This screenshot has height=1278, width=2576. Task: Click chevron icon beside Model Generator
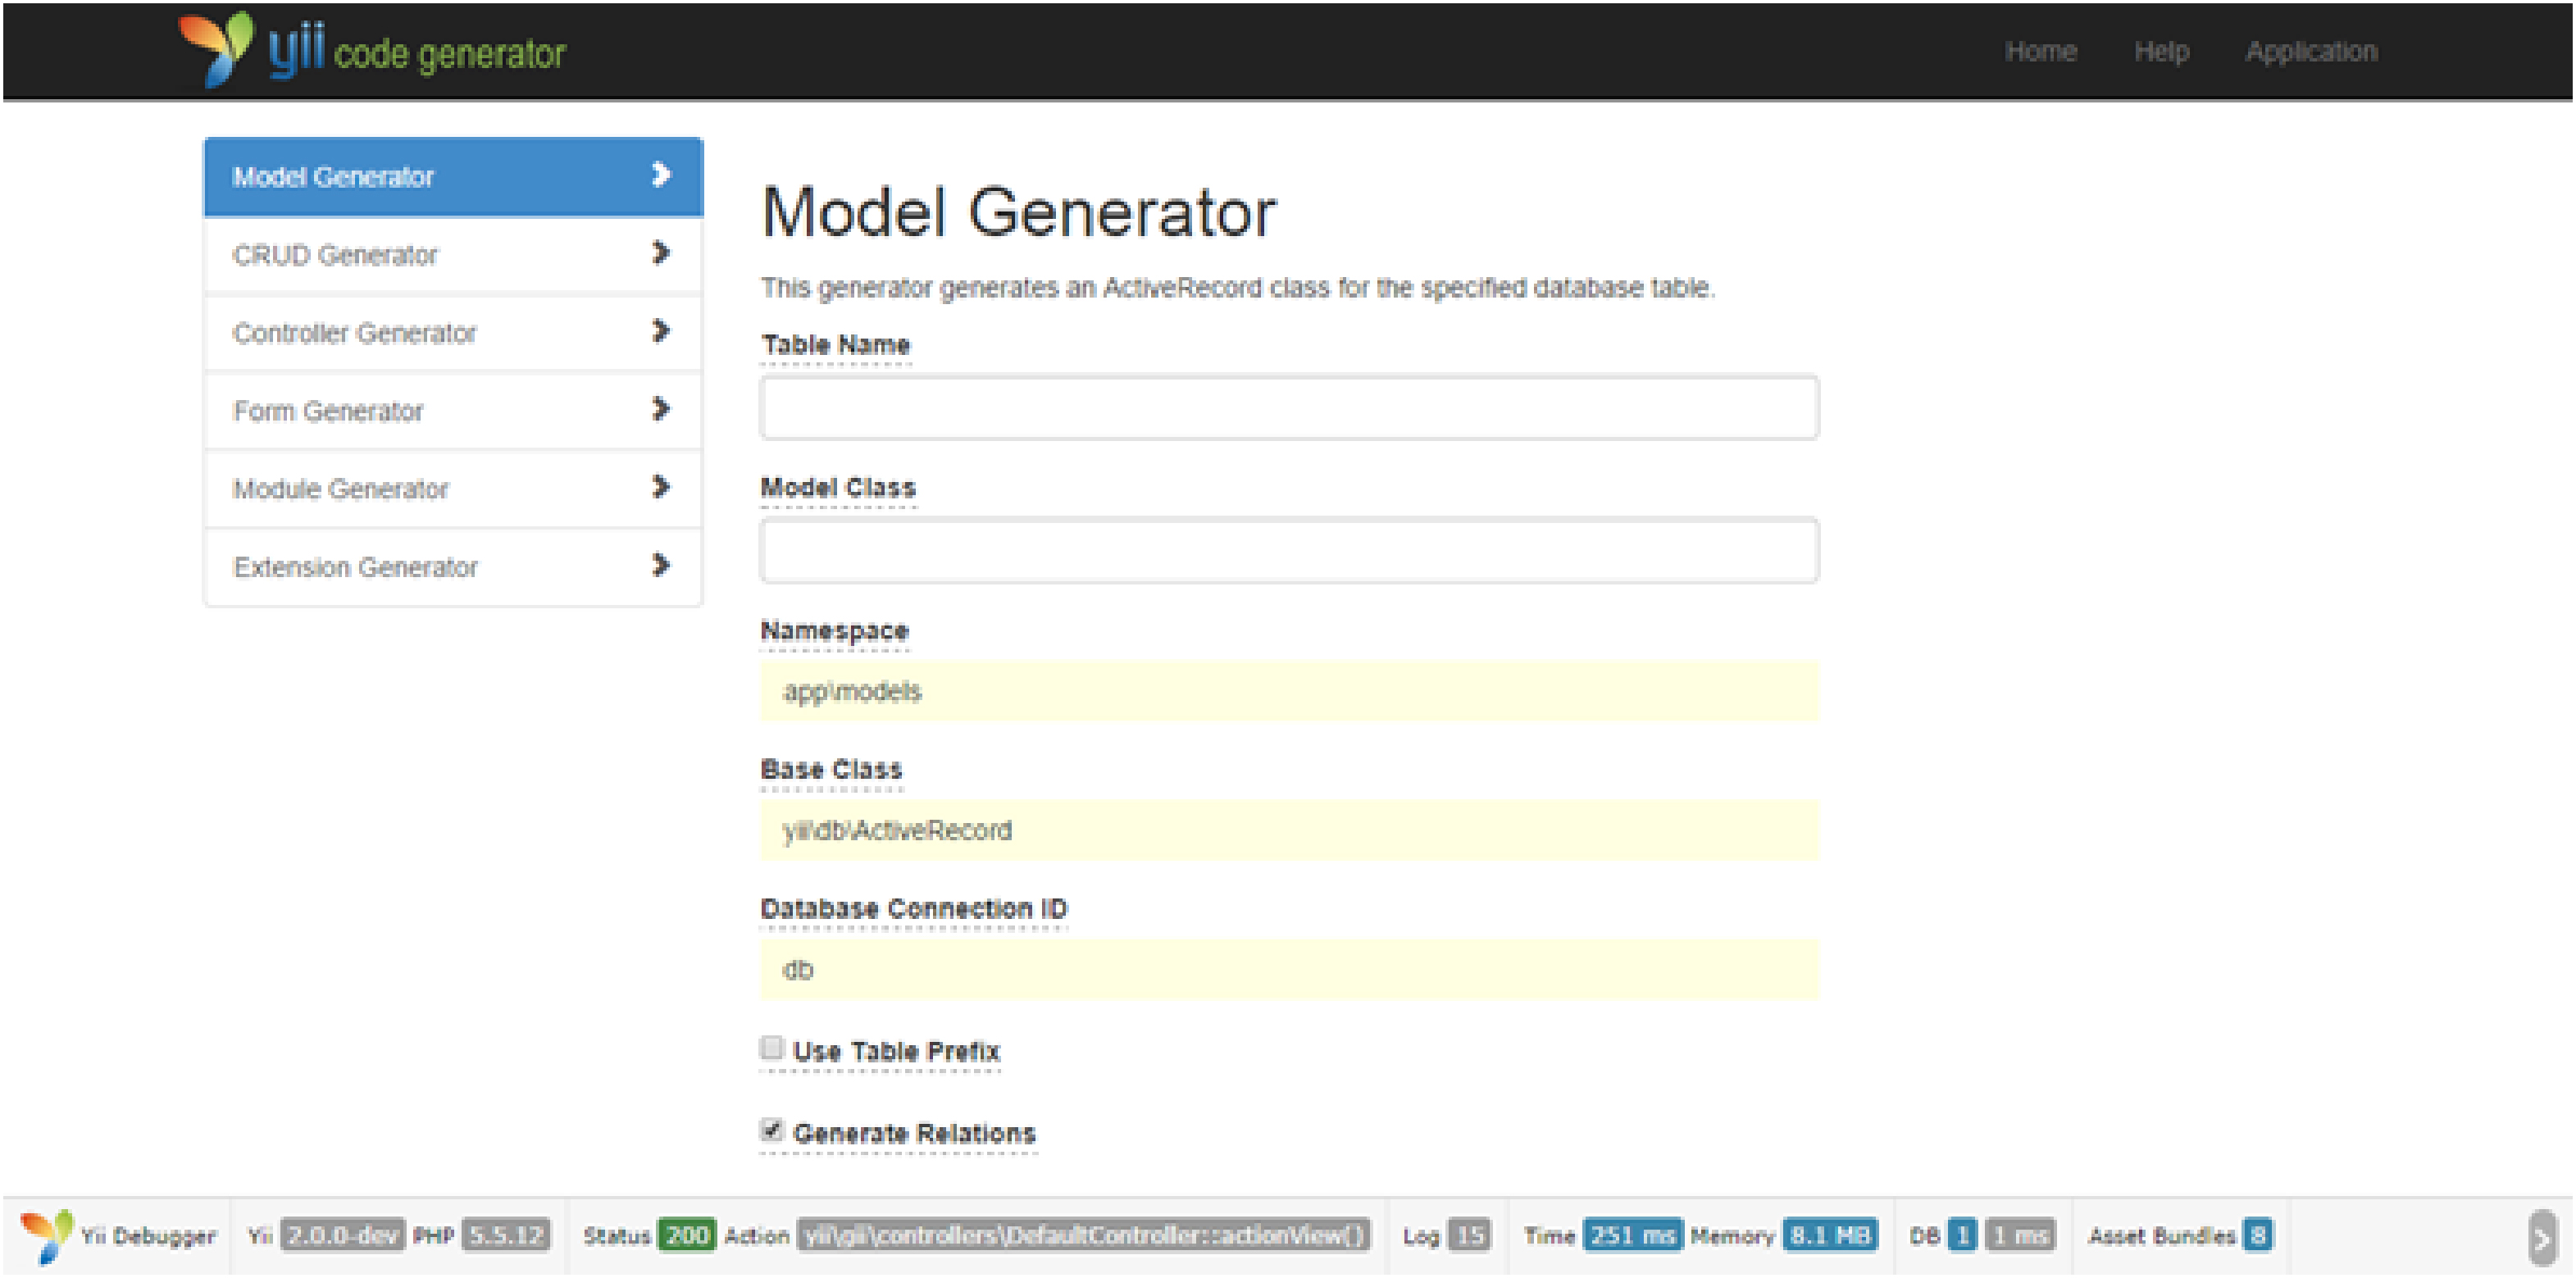coord(660,175)
